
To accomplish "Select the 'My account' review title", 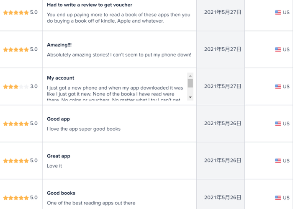I will pos(61,78).
